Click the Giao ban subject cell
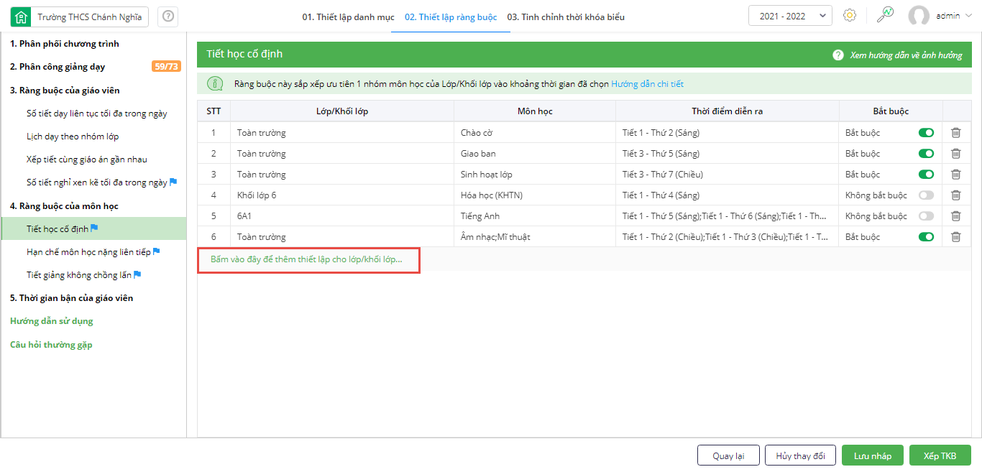This screenshot has height=472, width=982. (535, 154)
